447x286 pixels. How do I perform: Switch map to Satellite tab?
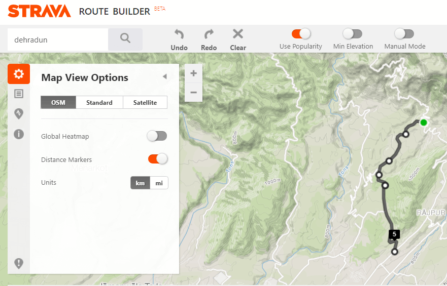[145, 102]
